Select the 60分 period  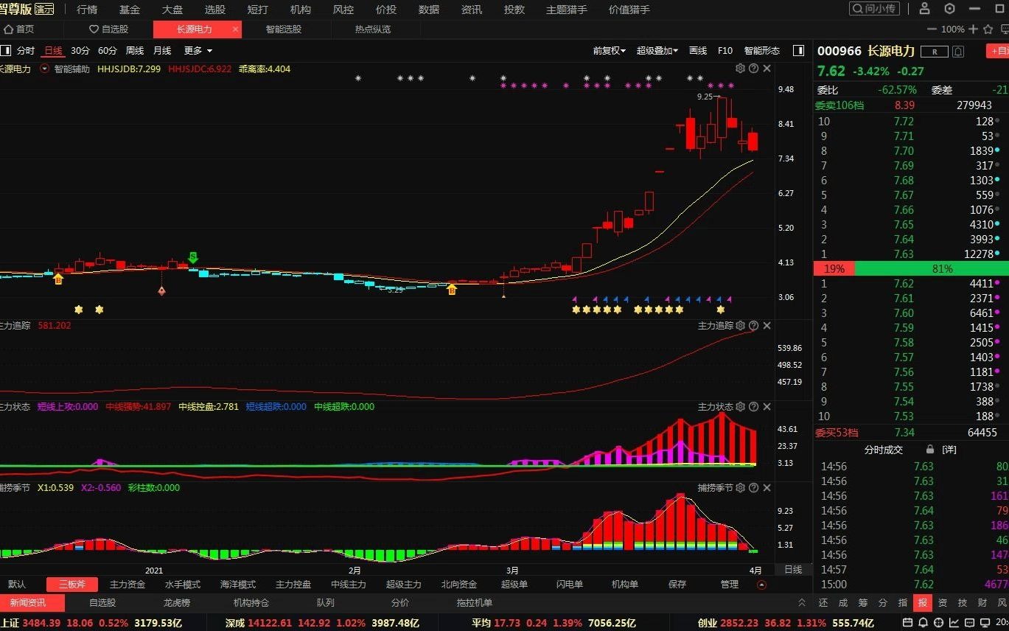tap(108, 51)
